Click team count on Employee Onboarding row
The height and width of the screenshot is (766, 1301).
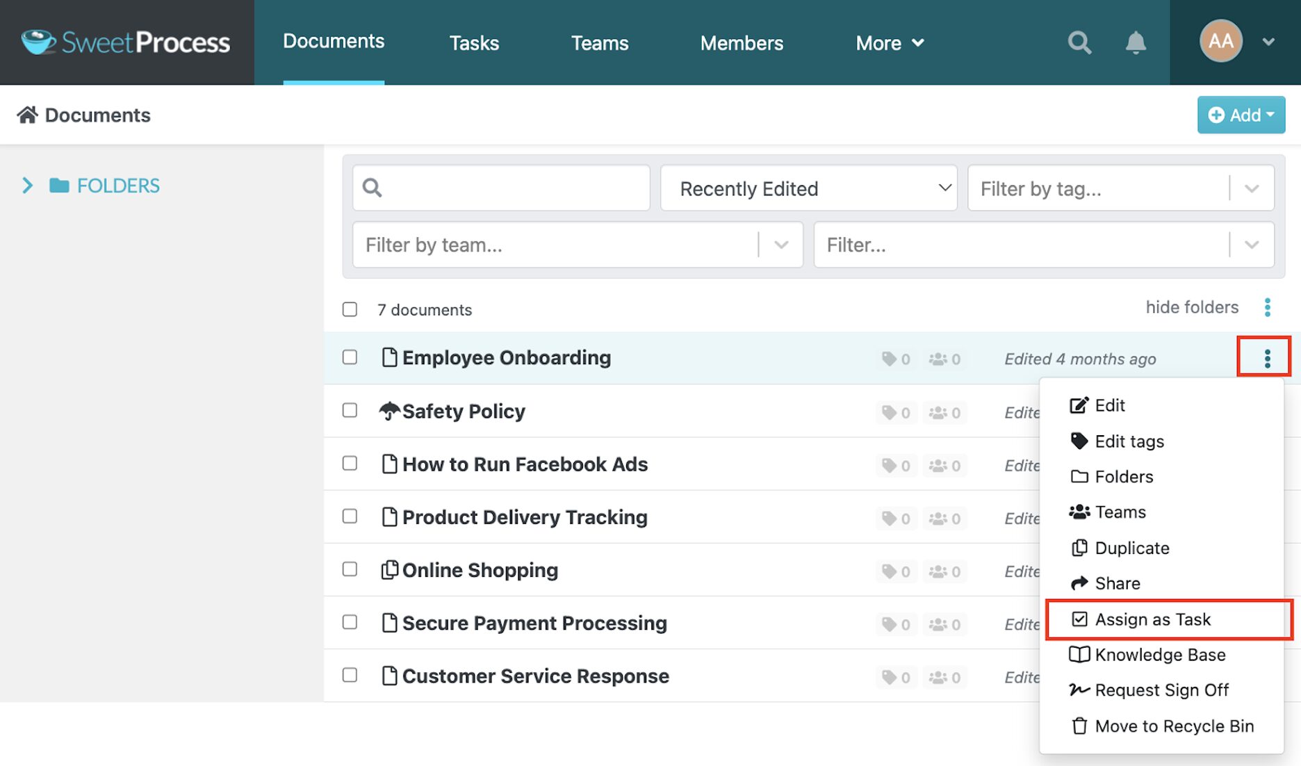click(x=945, y=359)
